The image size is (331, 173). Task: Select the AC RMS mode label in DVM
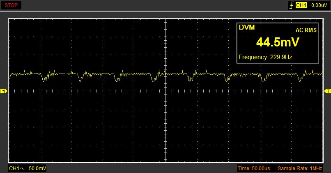(306, 30)
